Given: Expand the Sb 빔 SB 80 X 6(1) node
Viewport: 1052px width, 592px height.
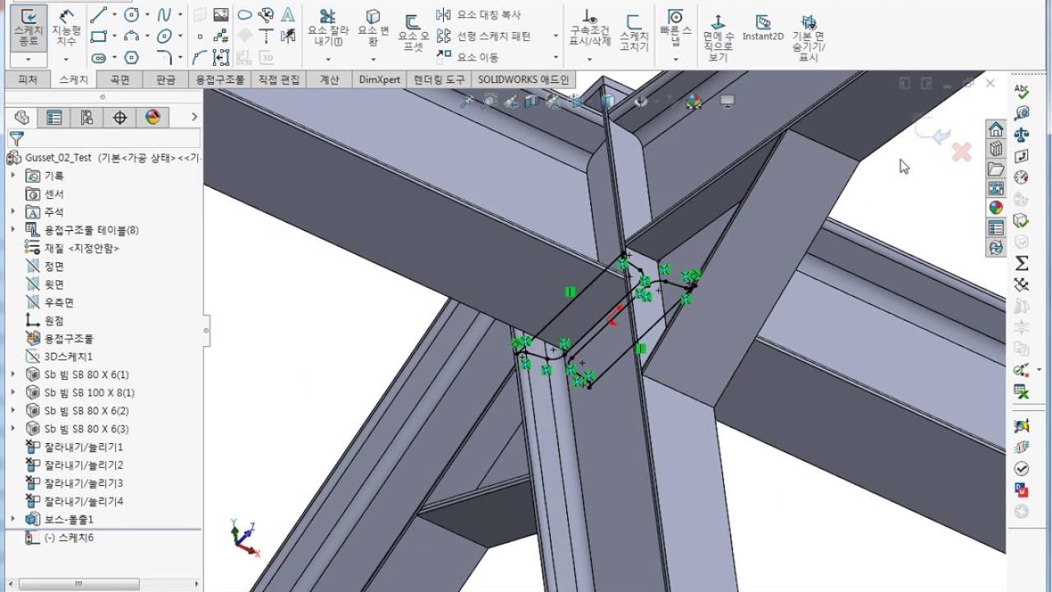Looking at the screenshot, I should click(x=13, y=375).
